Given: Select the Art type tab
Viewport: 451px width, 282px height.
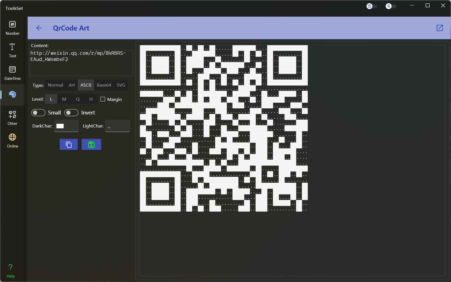Looking at the screenshot, I should coord(72,85).
